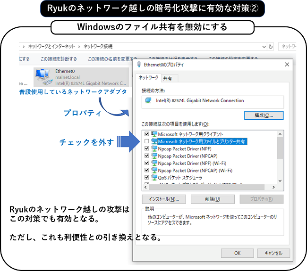The height and width of the screenshot is (271, 307).
Task: Click the 構成(C)... button
Action: [x=264, y=115]
